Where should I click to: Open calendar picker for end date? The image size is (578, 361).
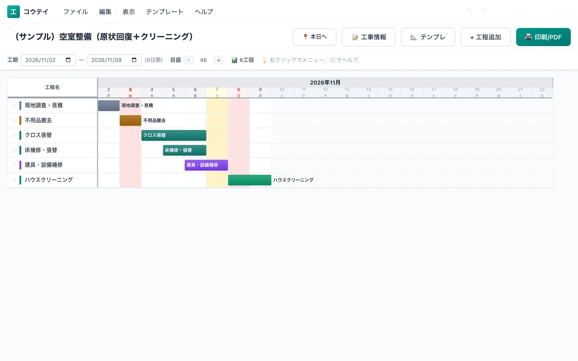[134, 60]
